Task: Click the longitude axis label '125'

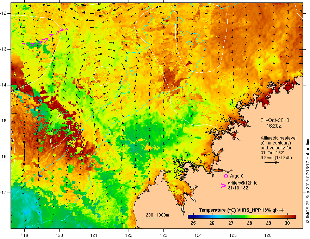Action: pyautogui.click(x=233, y=235)
